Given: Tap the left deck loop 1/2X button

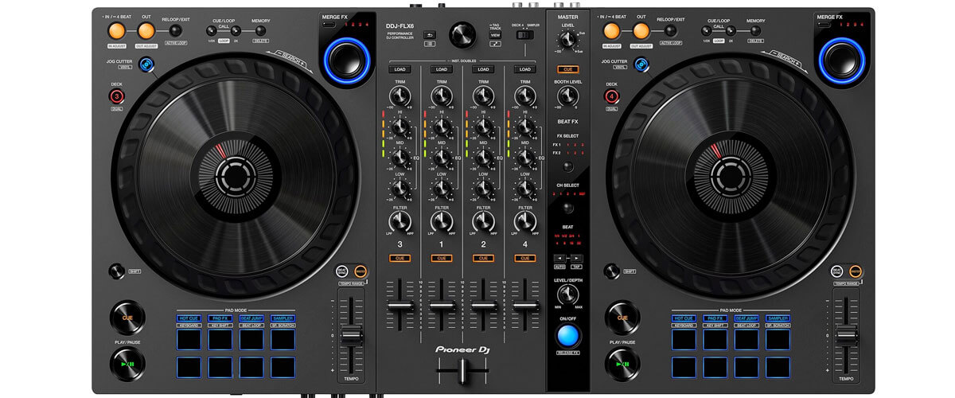Looking at the screenshot, I should pos(211,31).
